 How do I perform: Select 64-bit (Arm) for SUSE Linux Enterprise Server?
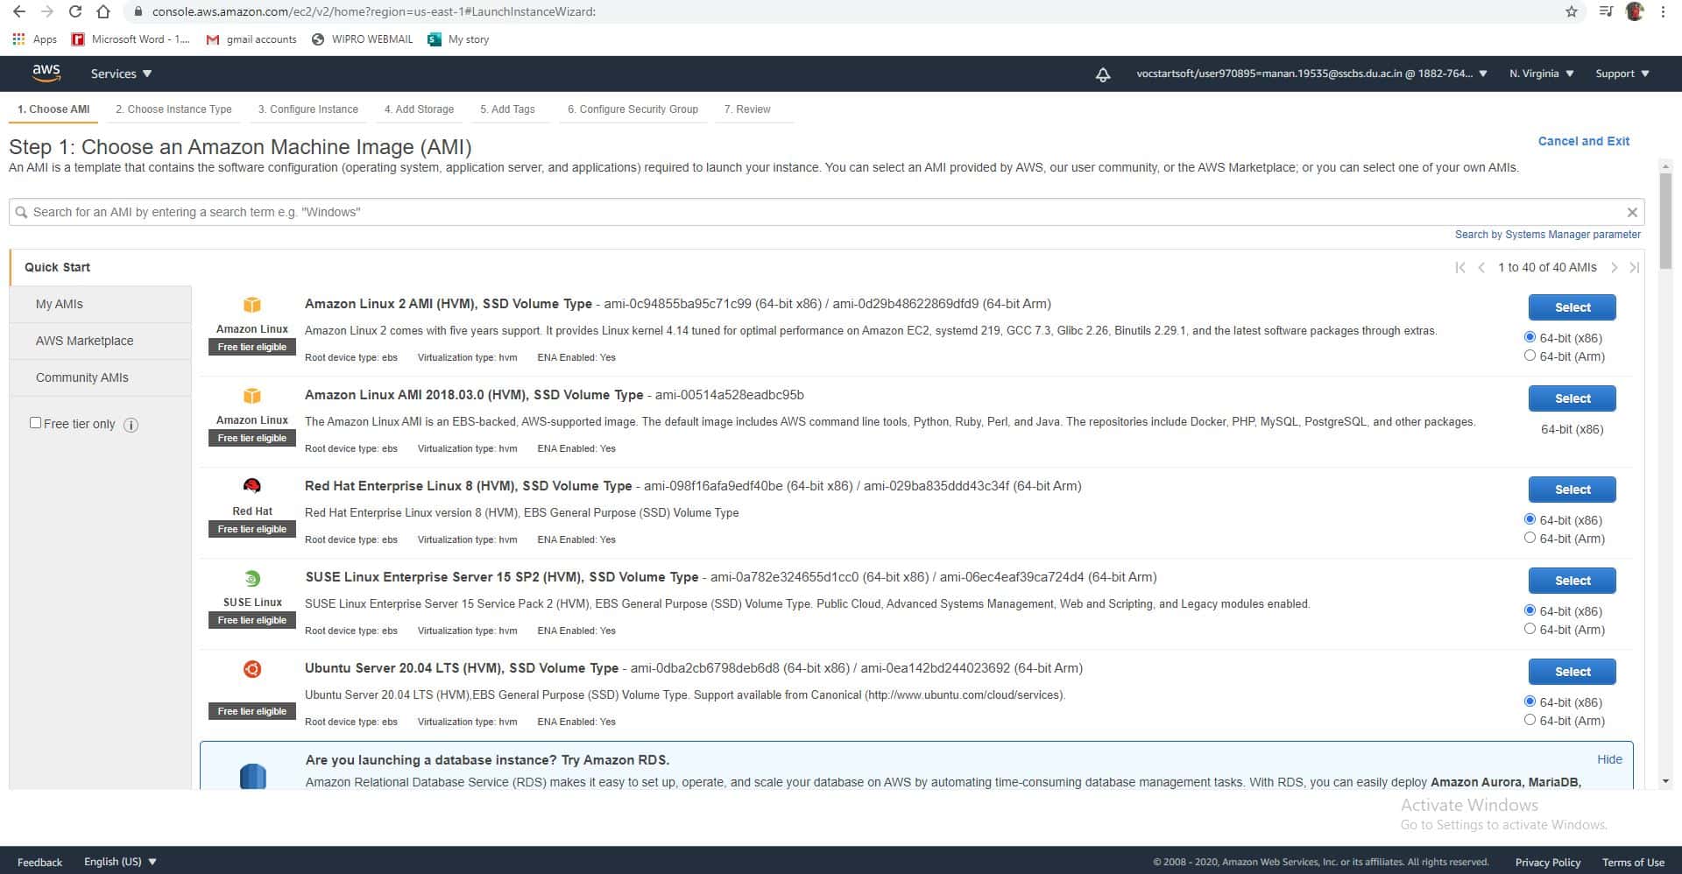(1530, 629)
